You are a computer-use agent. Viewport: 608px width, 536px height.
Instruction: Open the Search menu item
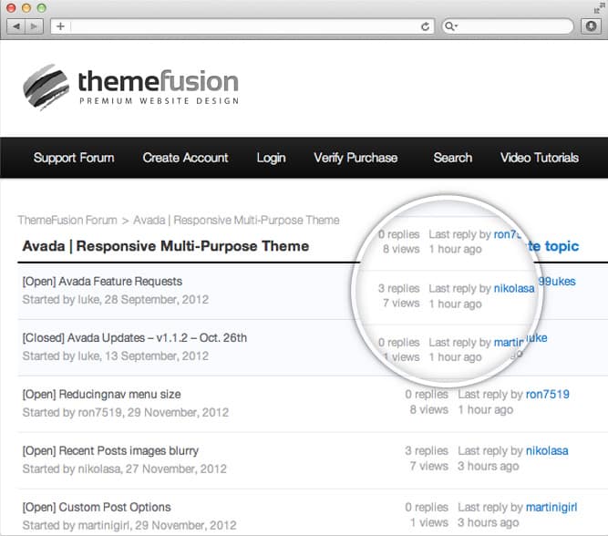click(452, 158)
